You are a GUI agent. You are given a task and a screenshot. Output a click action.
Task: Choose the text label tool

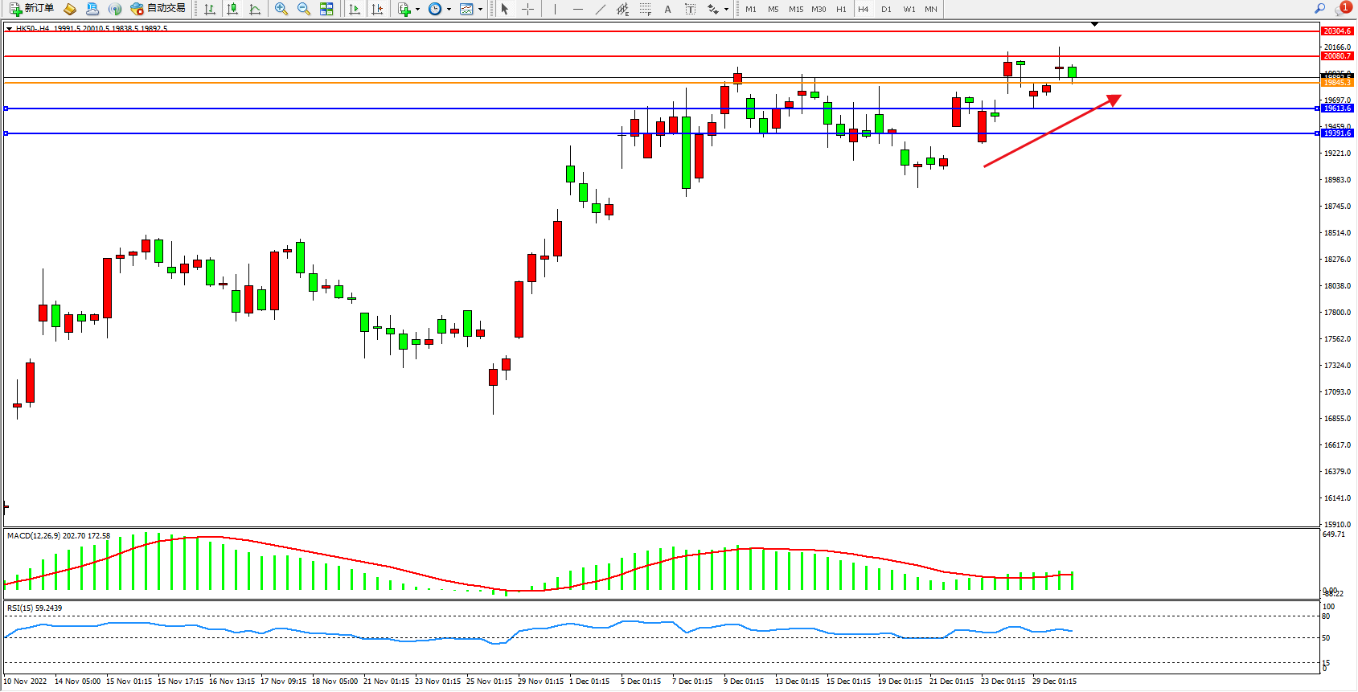(x=690, y=9)
